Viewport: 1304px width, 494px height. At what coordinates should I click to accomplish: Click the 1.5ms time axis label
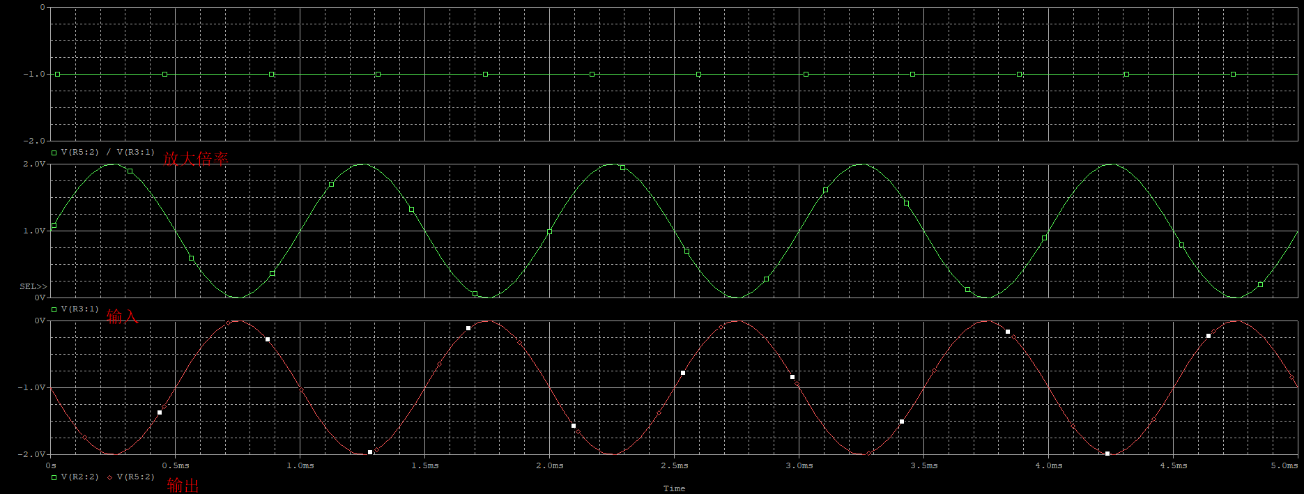(x=425, y=465)
